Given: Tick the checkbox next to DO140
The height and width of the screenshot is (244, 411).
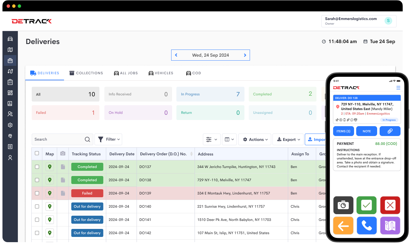Looking at the screenshot, I should [37, 206].
